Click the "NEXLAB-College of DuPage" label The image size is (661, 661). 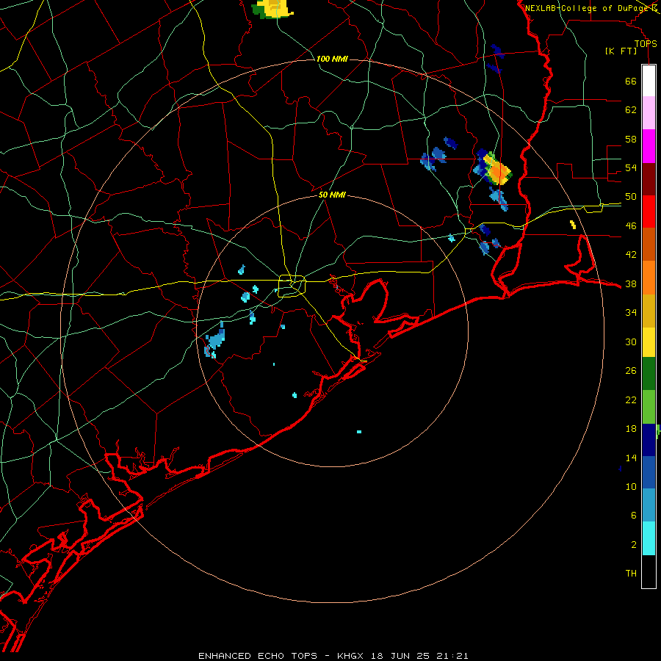click(587, 8)
